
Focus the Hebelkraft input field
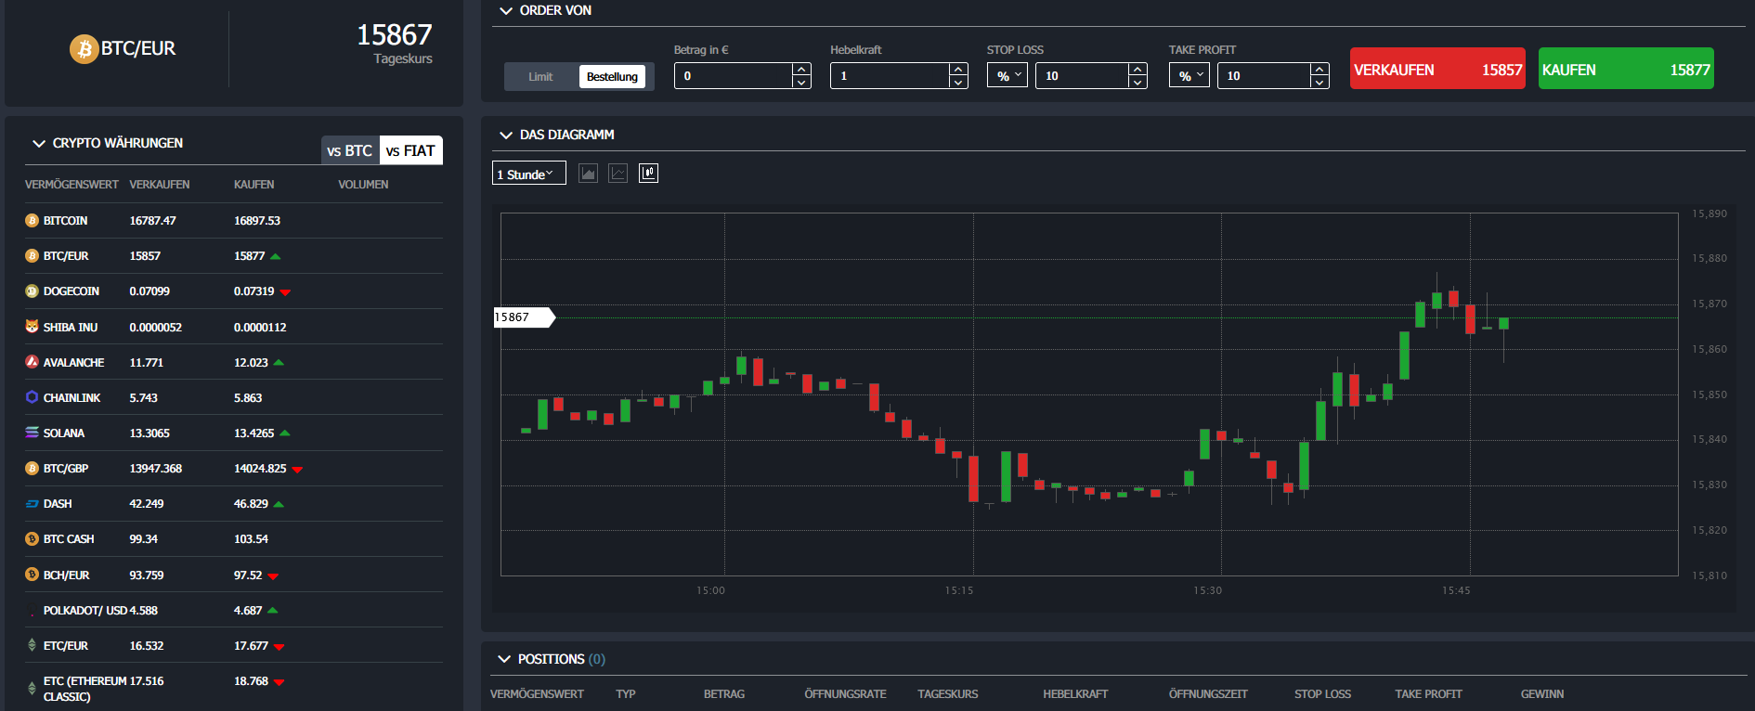pyautogui.click(x=890, y=76)
